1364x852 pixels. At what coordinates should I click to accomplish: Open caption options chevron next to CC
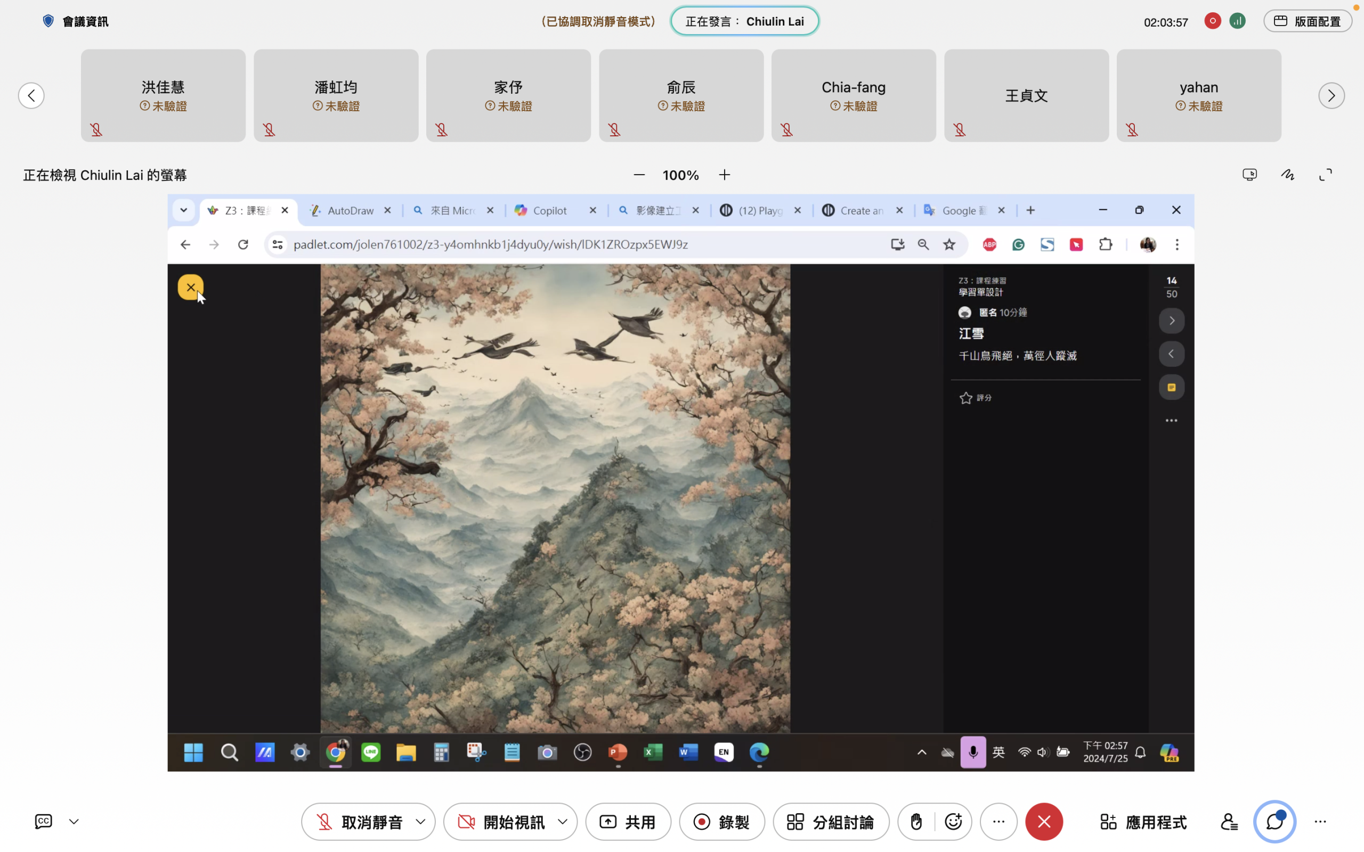pyautogui.click(x=74, y=822)
